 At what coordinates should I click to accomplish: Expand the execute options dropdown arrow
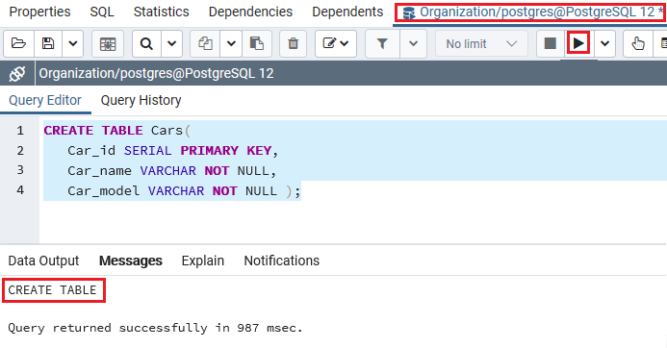604,43
